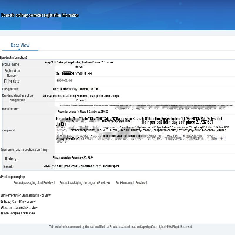Click the First record on February 20 history entry

[x=73, y=158]
